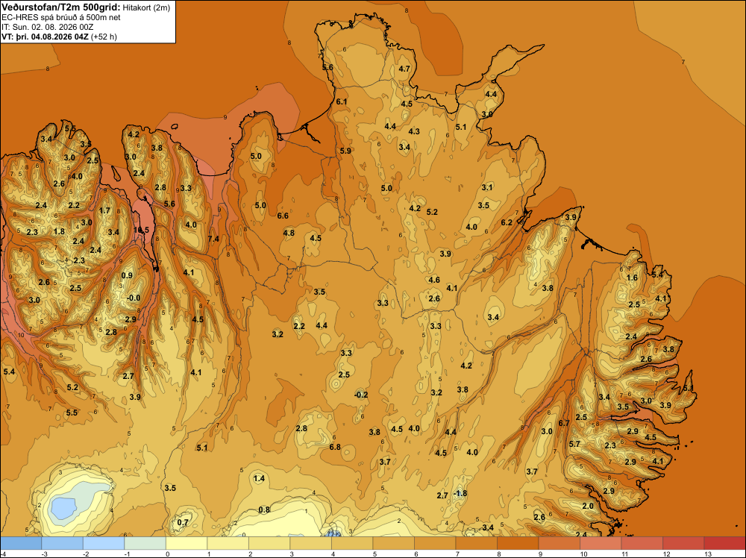Click the legend color band between -2 and -1
The image size is (746, 558).
[104, 543]
